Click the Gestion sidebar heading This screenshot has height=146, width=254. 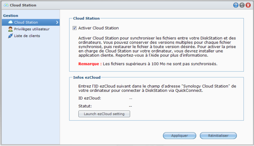pyautogui.click(x=10, y=16)
